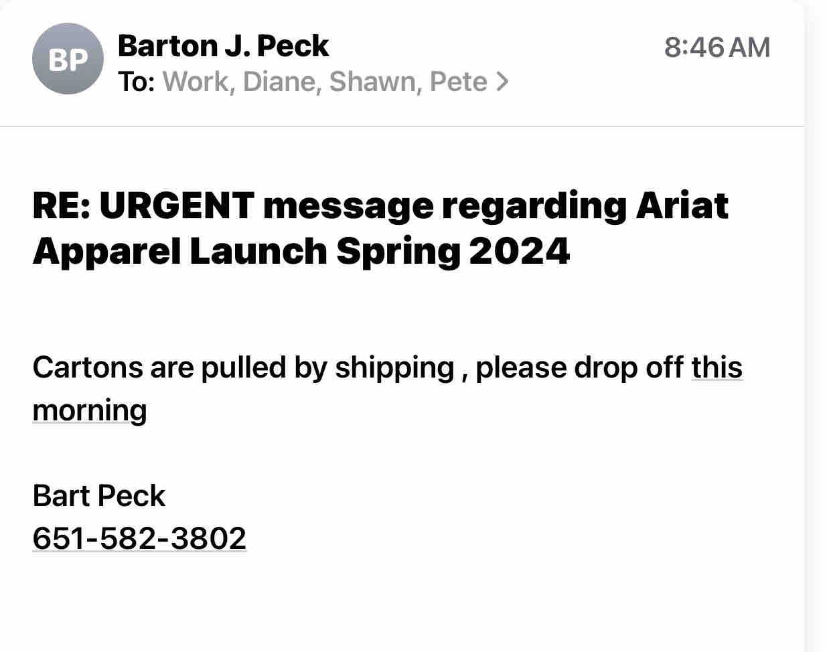Image resolution: width=827 pixels, height=652 pixels.
Task: Tap the underlined word "morning"
Action: point(89,410)
